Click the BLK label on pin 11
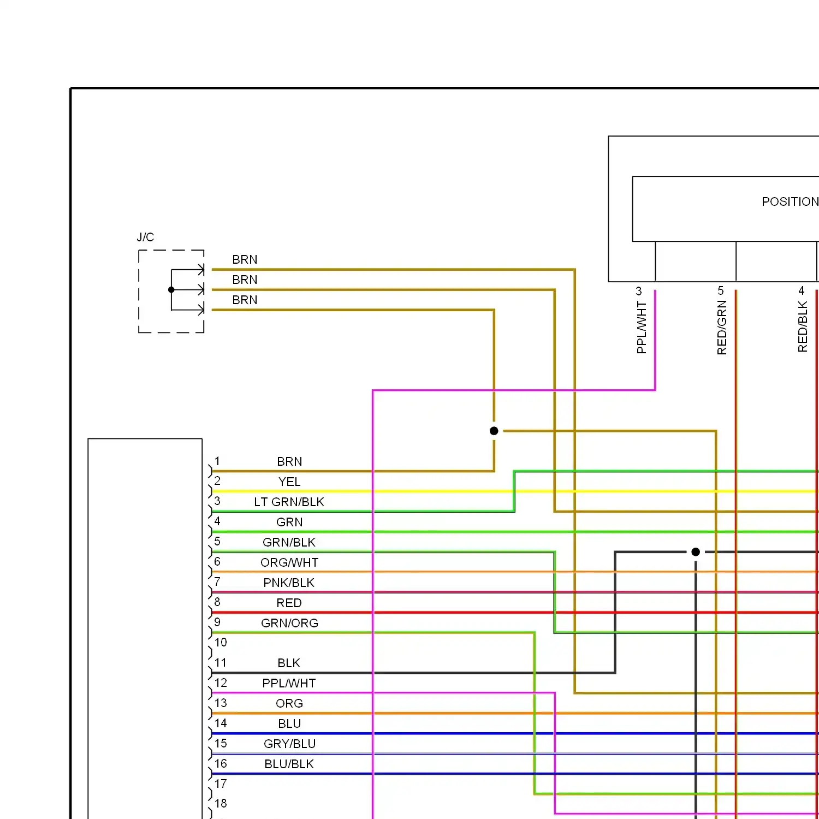Image resolution: width=819 pixels, height=819 pixels. (289, 663)
